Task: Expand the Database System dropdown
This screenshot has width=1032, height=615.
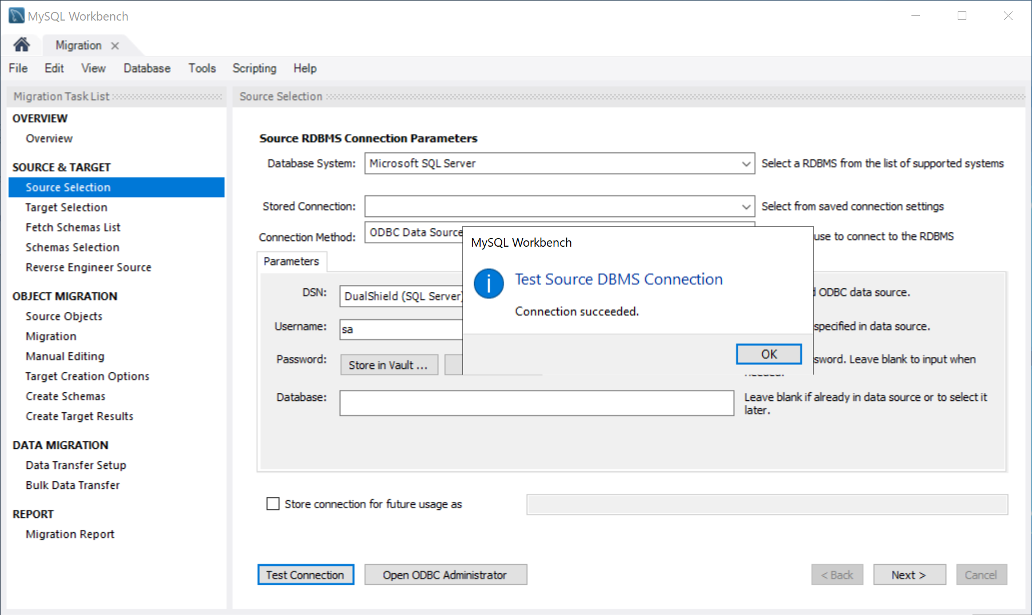Action: (746, 164)
